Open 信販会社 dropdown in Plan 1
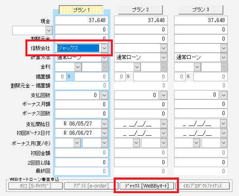 click(x=104, y=48)
